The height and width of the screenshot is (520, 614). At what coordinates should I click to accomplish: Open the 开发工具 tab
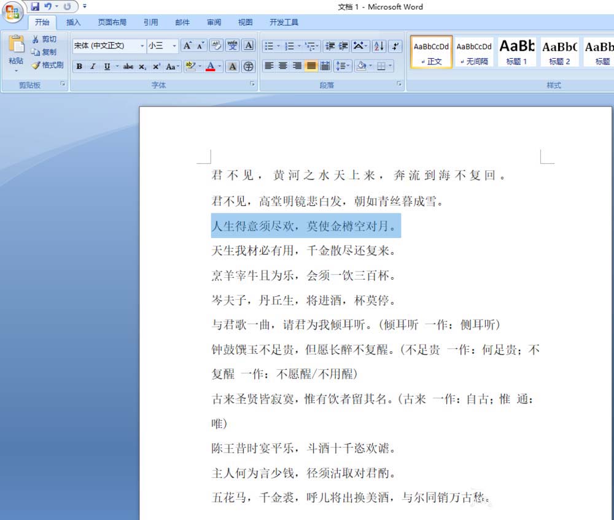284,22
